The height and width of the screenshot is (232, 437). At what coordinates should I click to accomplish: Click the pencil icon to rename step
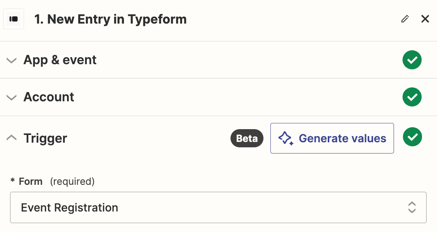coord(405,19)
